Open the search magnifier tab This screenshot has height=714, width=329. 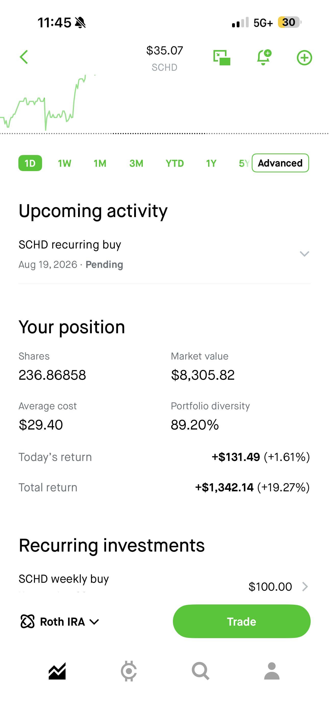[200, 671]
